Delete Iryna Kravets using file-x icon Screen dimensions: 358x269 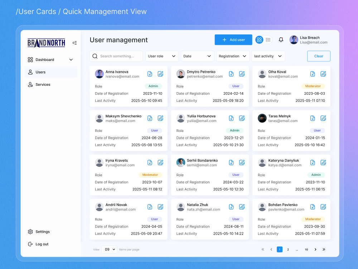pos(150,162)
